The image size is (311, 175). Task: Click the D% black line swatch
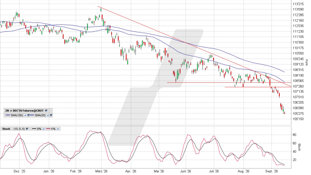tap(34, 129)
